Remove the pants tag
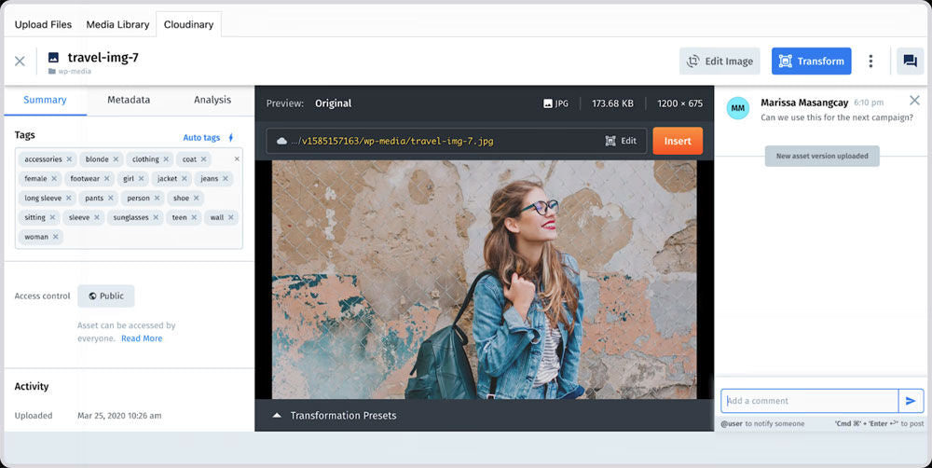 click(x=111, y=198)
